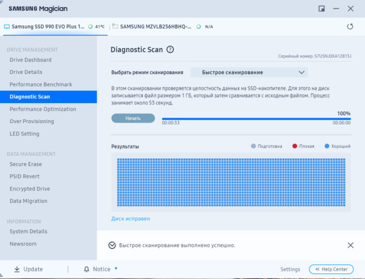
Task: Click the Diagnostic Scan page title
Action: click(x=137, y=50)
